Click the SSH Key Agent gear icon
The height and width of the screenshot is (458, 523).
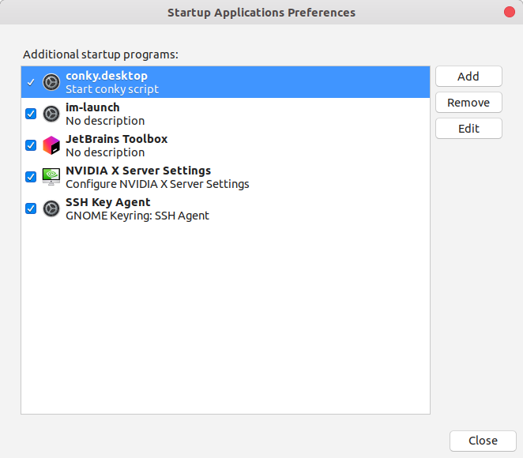tap(51, 208)
